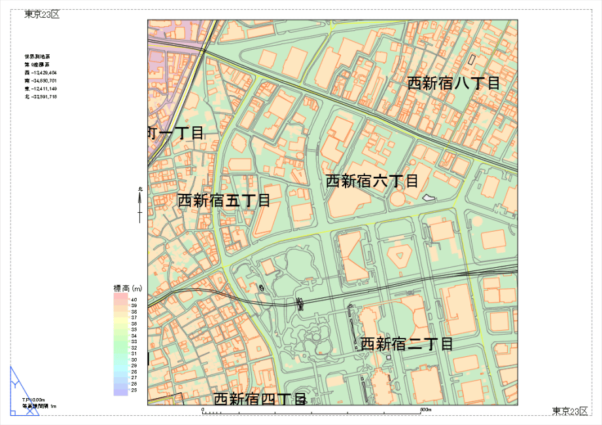The image size is (602, 425).
Task: Click the 0 mark on scale bar
Action: pos(203,410)
